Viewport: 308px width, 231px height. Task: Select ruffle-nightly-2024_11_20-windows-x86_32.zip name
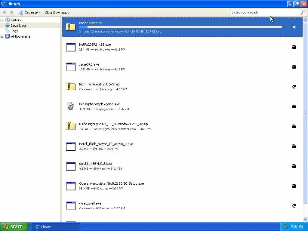113,124
